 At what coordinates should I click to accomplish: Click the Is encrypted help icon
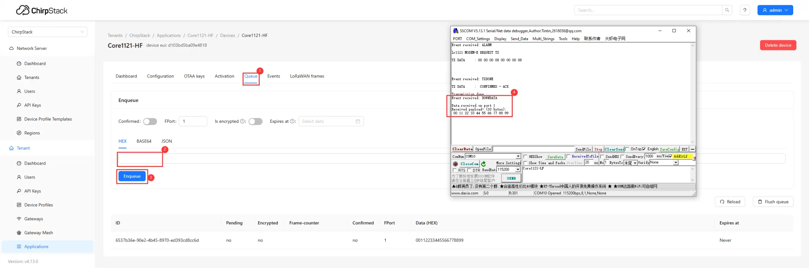coord(242,121)
